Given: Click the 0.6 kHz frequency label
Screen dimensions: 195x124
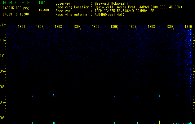Looking at the screenshot, I should pyautogui.click(x=2, y=118).
